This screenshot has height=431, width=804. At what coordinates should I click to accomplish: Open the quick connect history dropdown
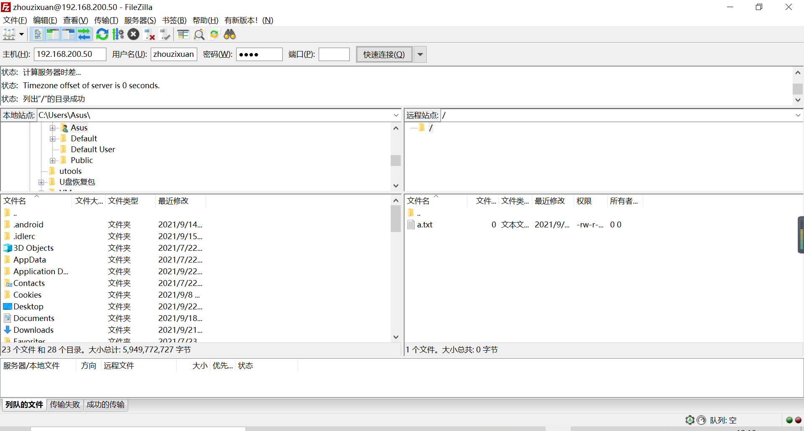click(420, 54)
